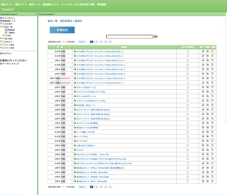Tick the recommended checkbox for きこりマットS (生分解性)
227x195 pixels.
click(187, 123)
